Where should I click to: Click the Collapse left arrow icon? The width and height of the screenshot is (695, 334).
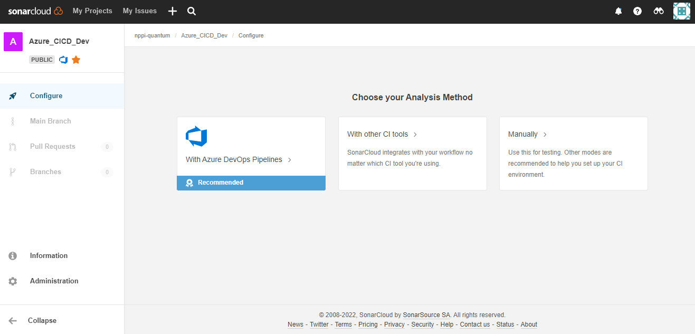(13, 321)
